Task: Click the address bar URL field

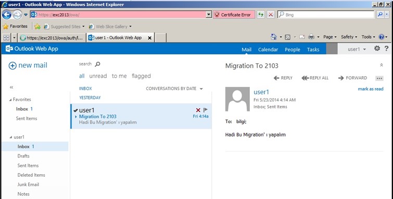Action: [x=118, y=15]
